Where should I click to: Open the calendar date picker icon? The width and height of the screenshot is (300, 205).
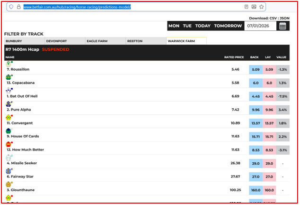282,26
